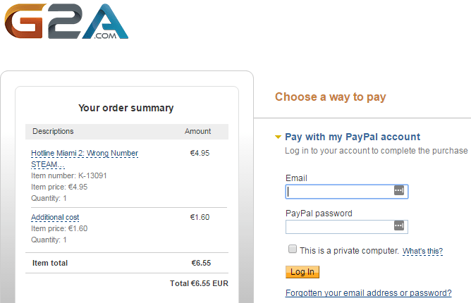471x303 pixels.
Task: Click the Email input field
Action: click(347, 192)
